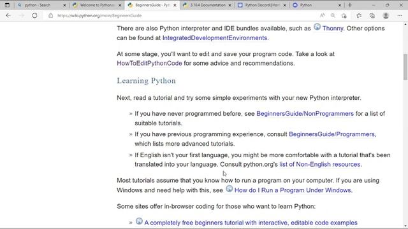Screen dimensions: 408x229
Task: Open a new tab with the plus button
Action: tap(350, 5)
